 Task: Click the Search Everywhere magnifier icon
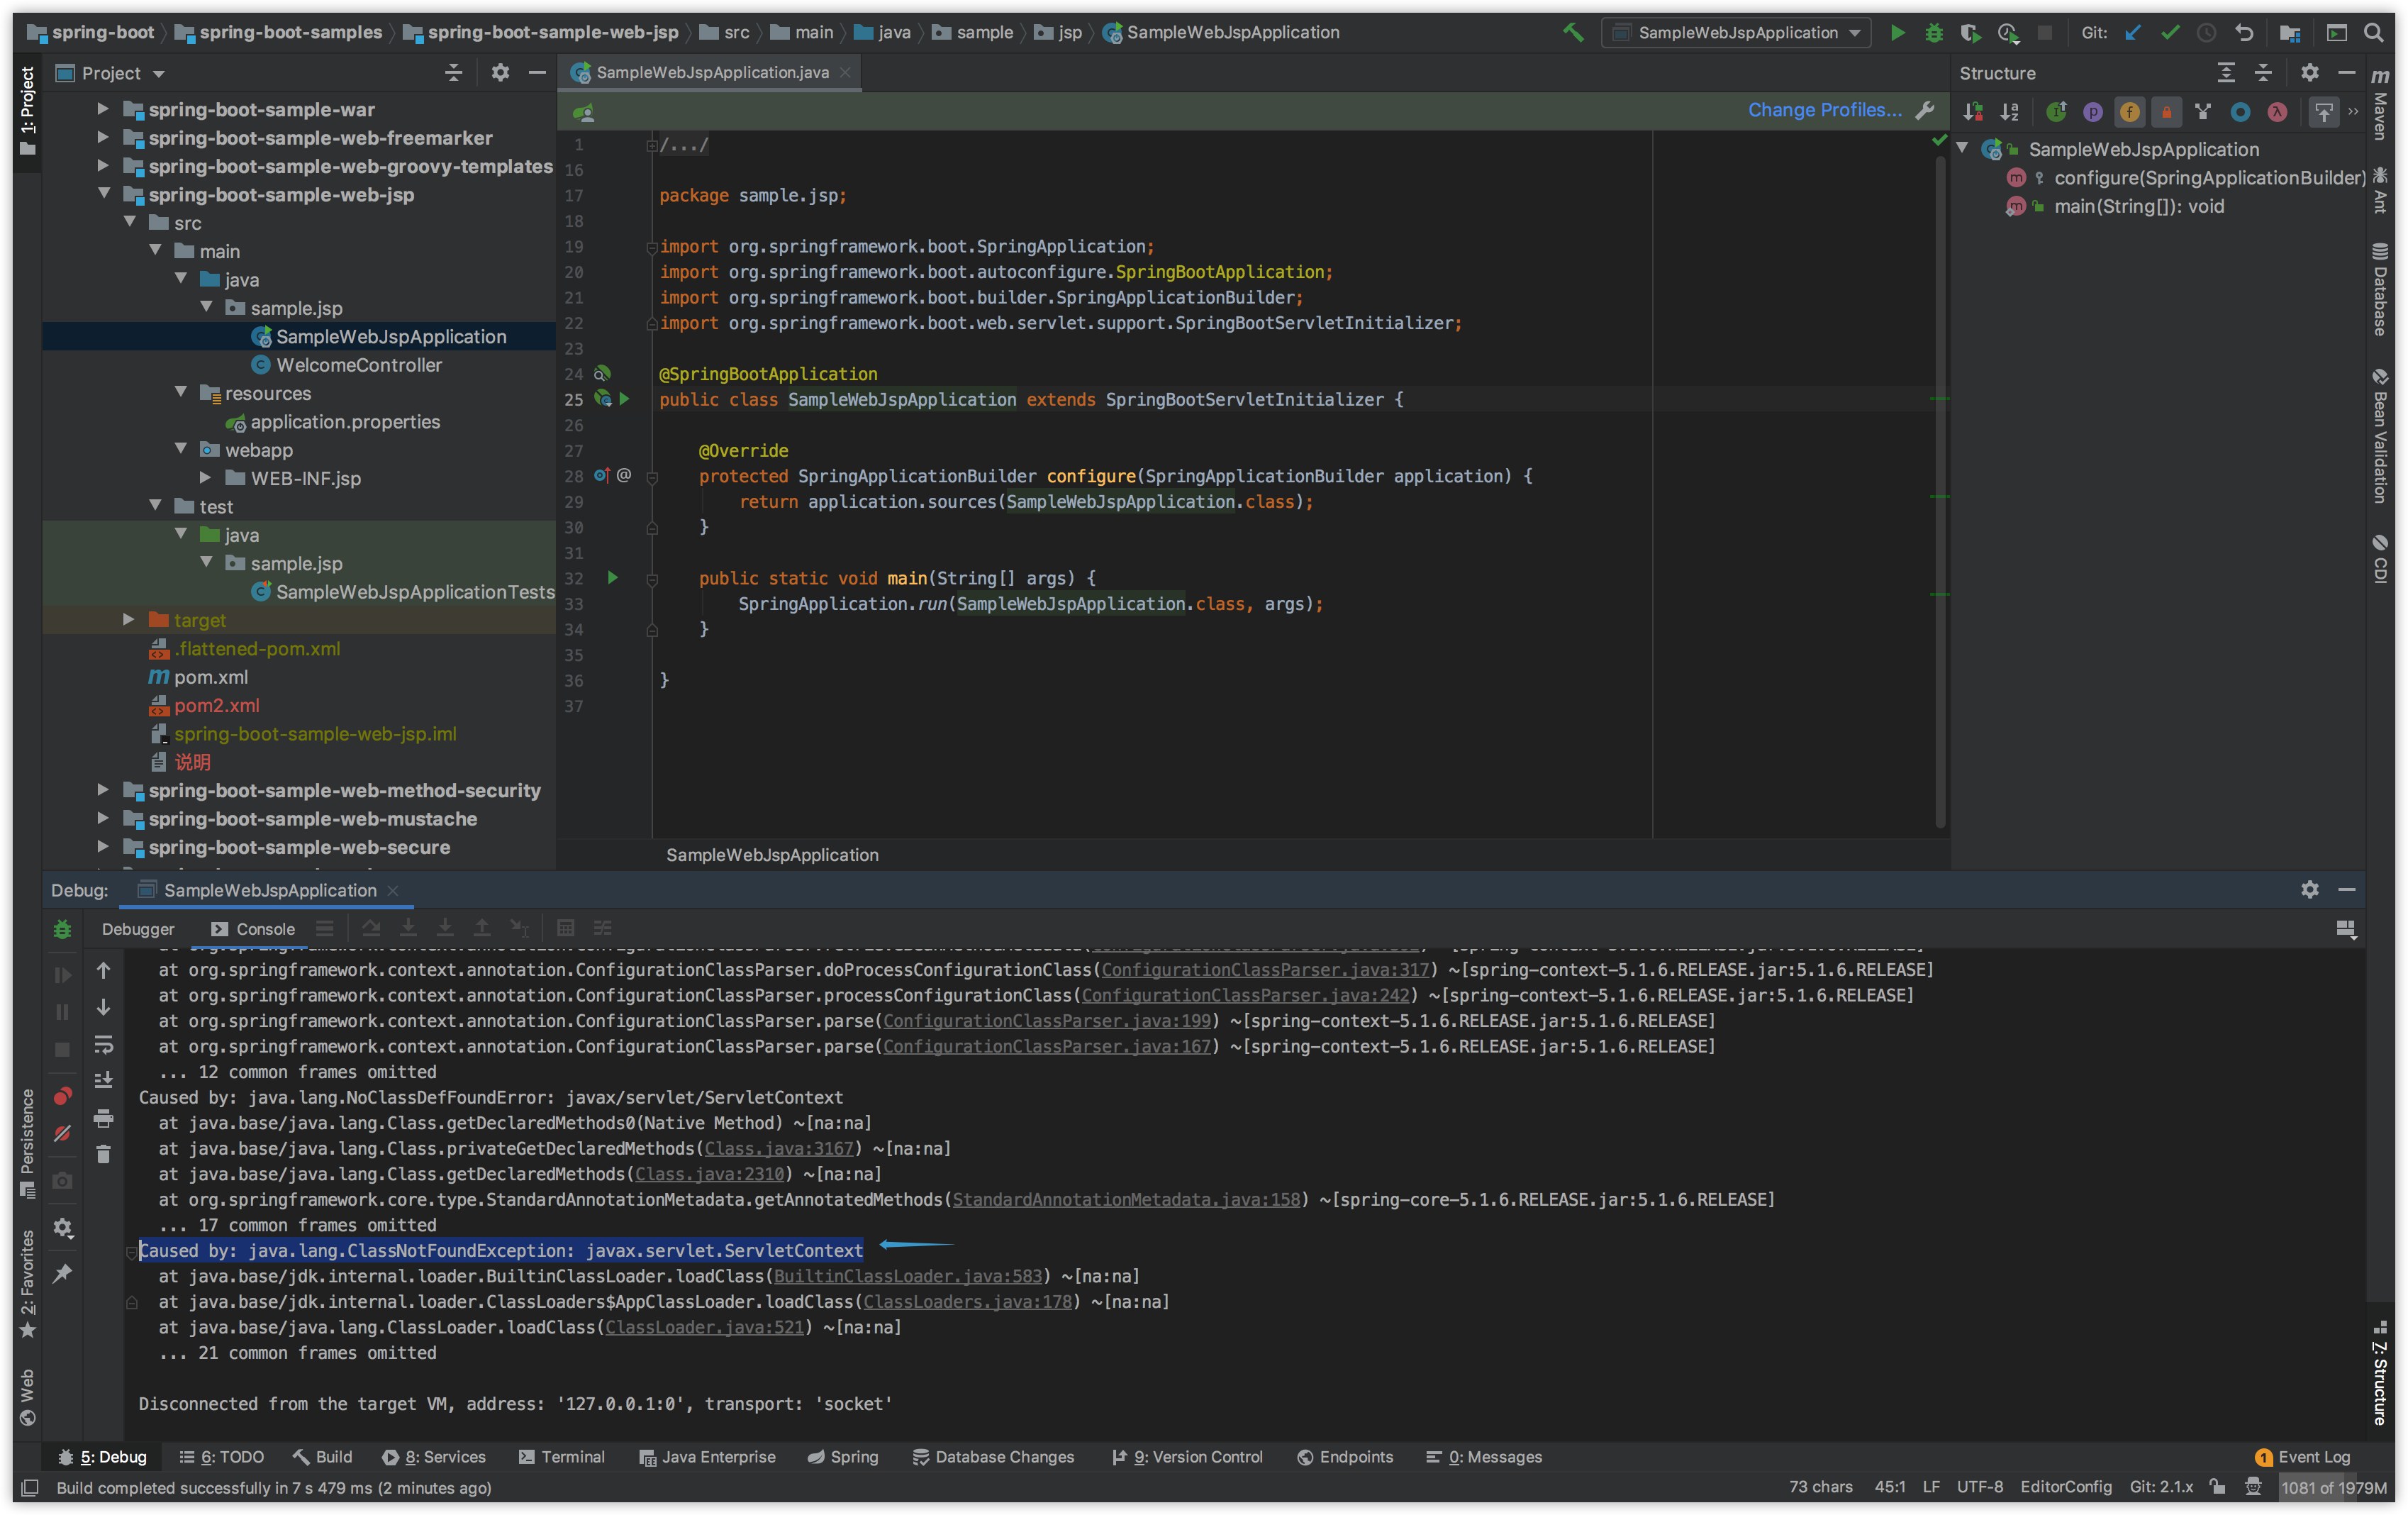[x=2373, y=33]
